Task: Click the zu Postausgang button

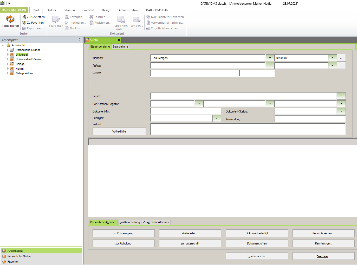Action: point(124,233)
